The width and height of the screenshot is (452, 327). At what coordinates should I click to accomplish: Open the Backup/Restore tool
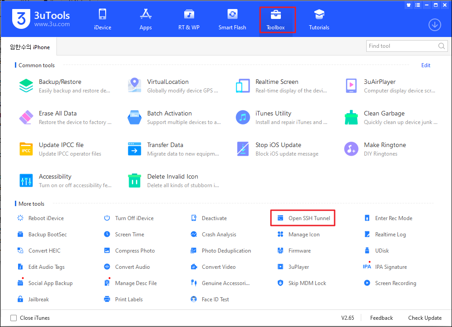65,86
